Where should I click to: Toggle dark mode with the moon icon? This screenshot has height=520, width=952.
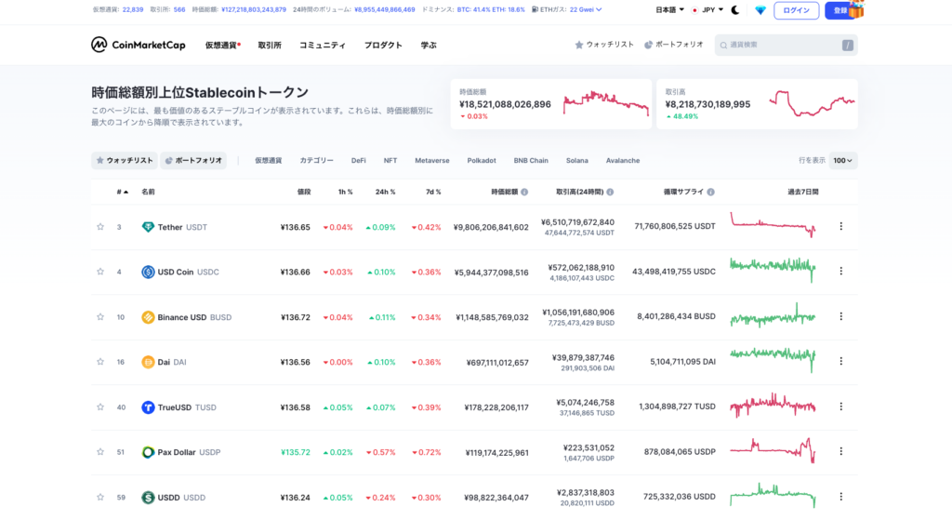734,10
